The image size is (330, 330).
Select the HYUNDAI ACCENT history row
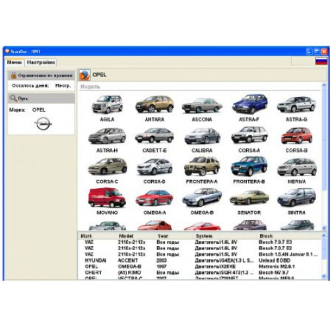coord(199,261)
